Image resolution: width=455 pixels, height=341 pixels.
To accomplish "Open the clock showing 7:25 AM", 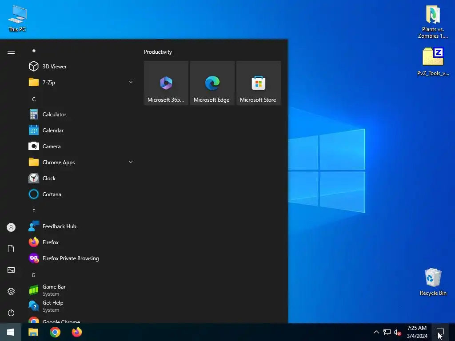I will point(417,332).
